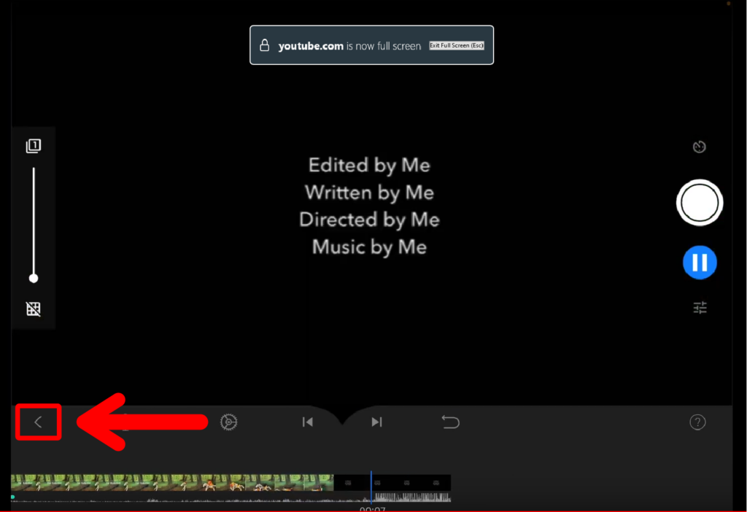Select the last black frame in the timeline
Viewport: 747px width, 512px height.
pyautogui.click(x=436, y=483)
